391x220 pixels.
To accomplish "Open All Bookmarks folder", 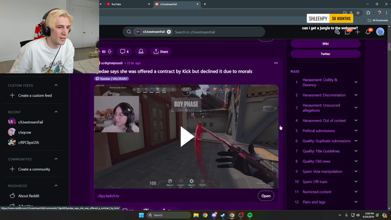I will pyautogui.click(x=378, y=20).
